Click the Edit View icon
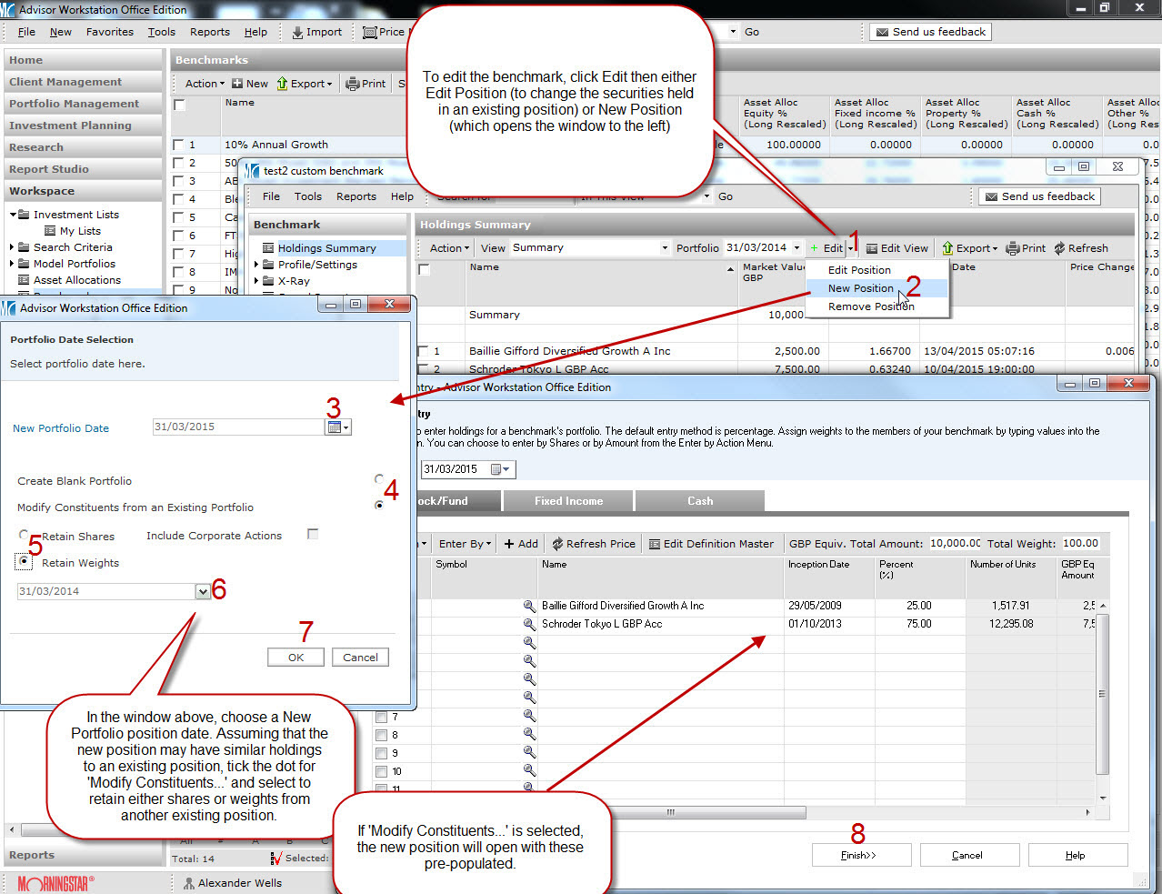 pos(872,248)
